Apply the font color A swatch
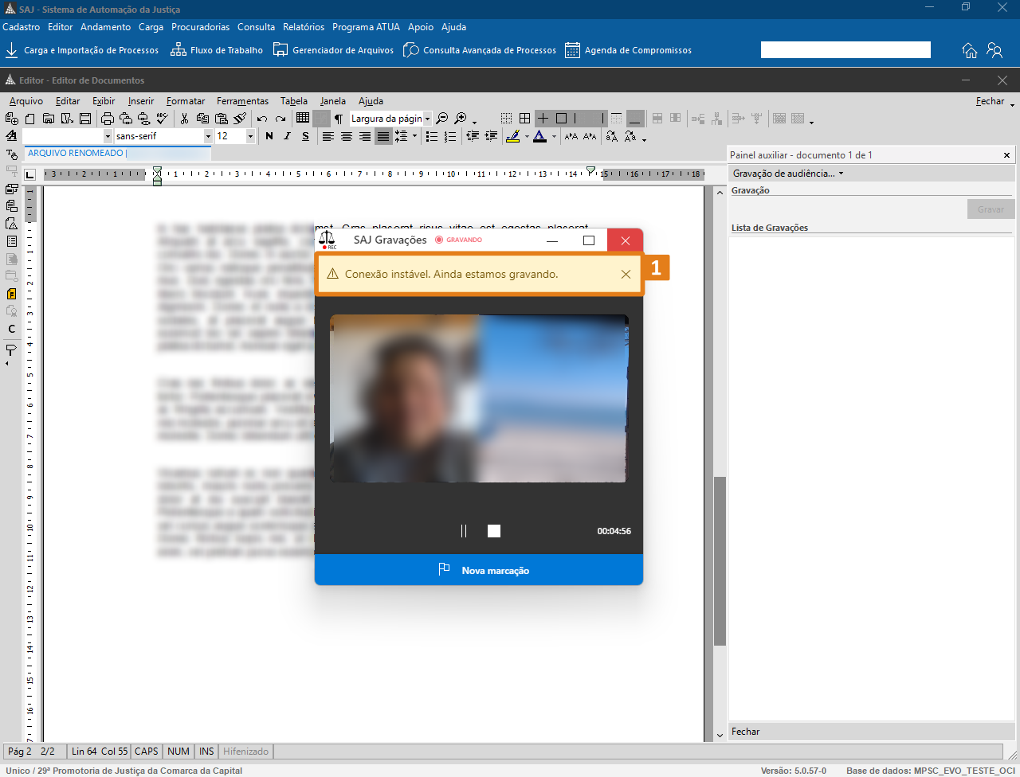Screen dimensions: 1020x777 (540, 136)
